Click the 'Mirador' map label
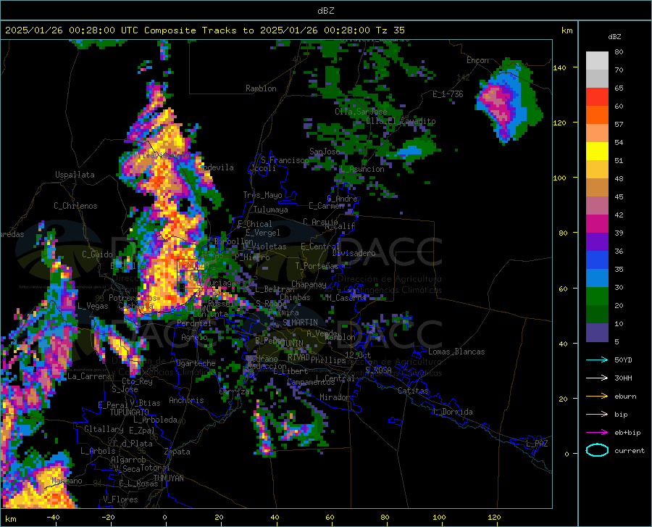Screen dimensions: 652x527 [335, 397]
